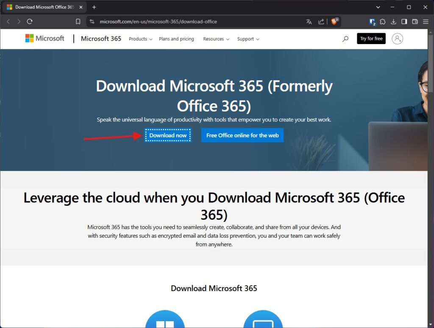Click the Windows logo circle icon
This screenshot has width=434, height=328.
tap(165, 319)
